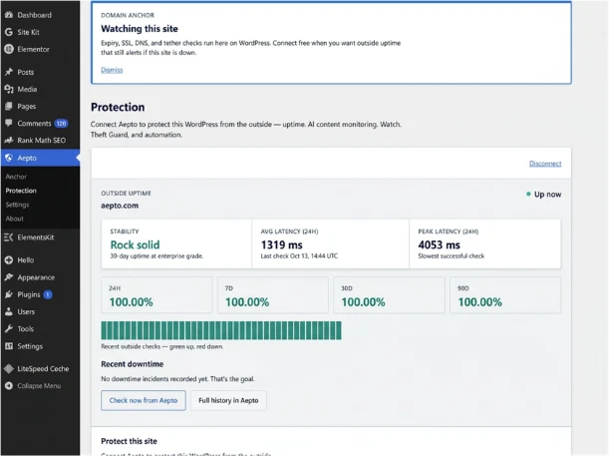Screen dimensions: 610x456
Task: Click the 1319 ms average latency value
Action: coord(282,244)
